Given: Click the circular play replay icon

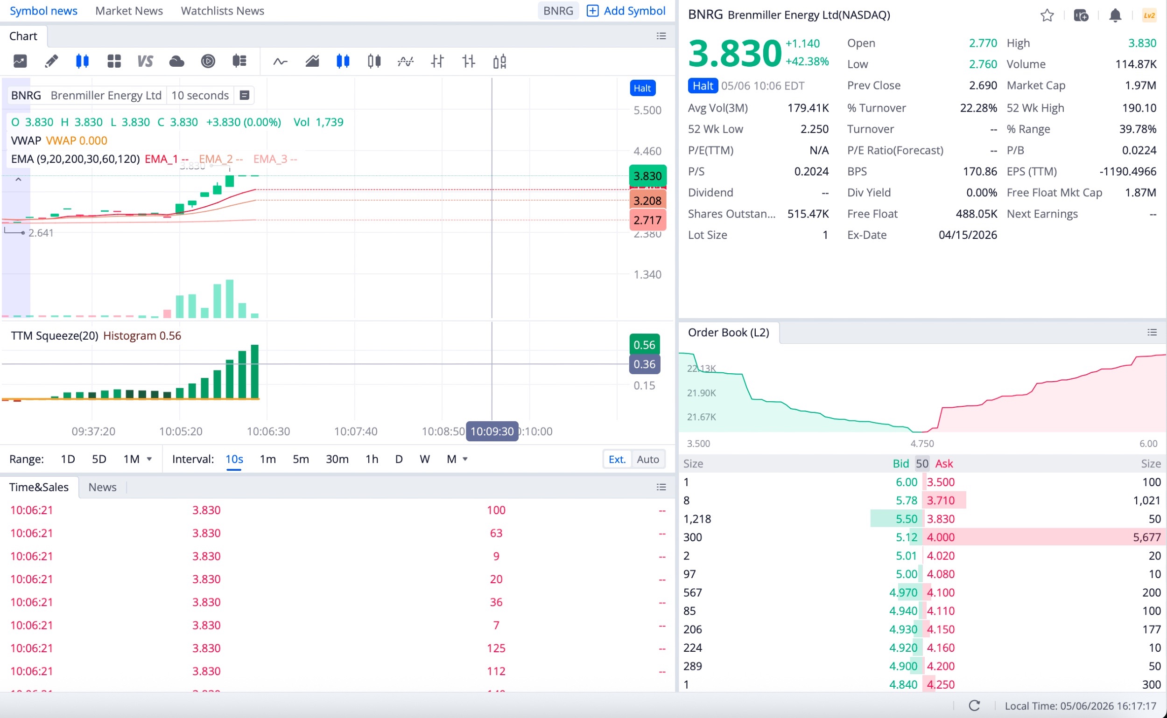Looking at the screenshot, I should pos(208,61).
